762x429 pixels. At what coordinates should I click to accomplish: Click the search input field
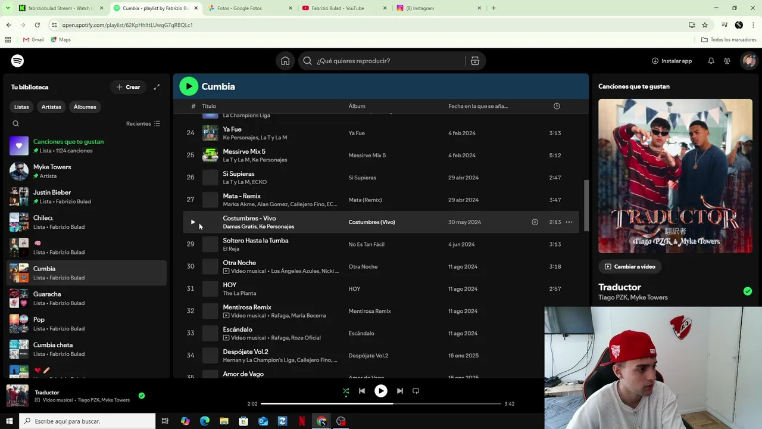pos(382,61)
